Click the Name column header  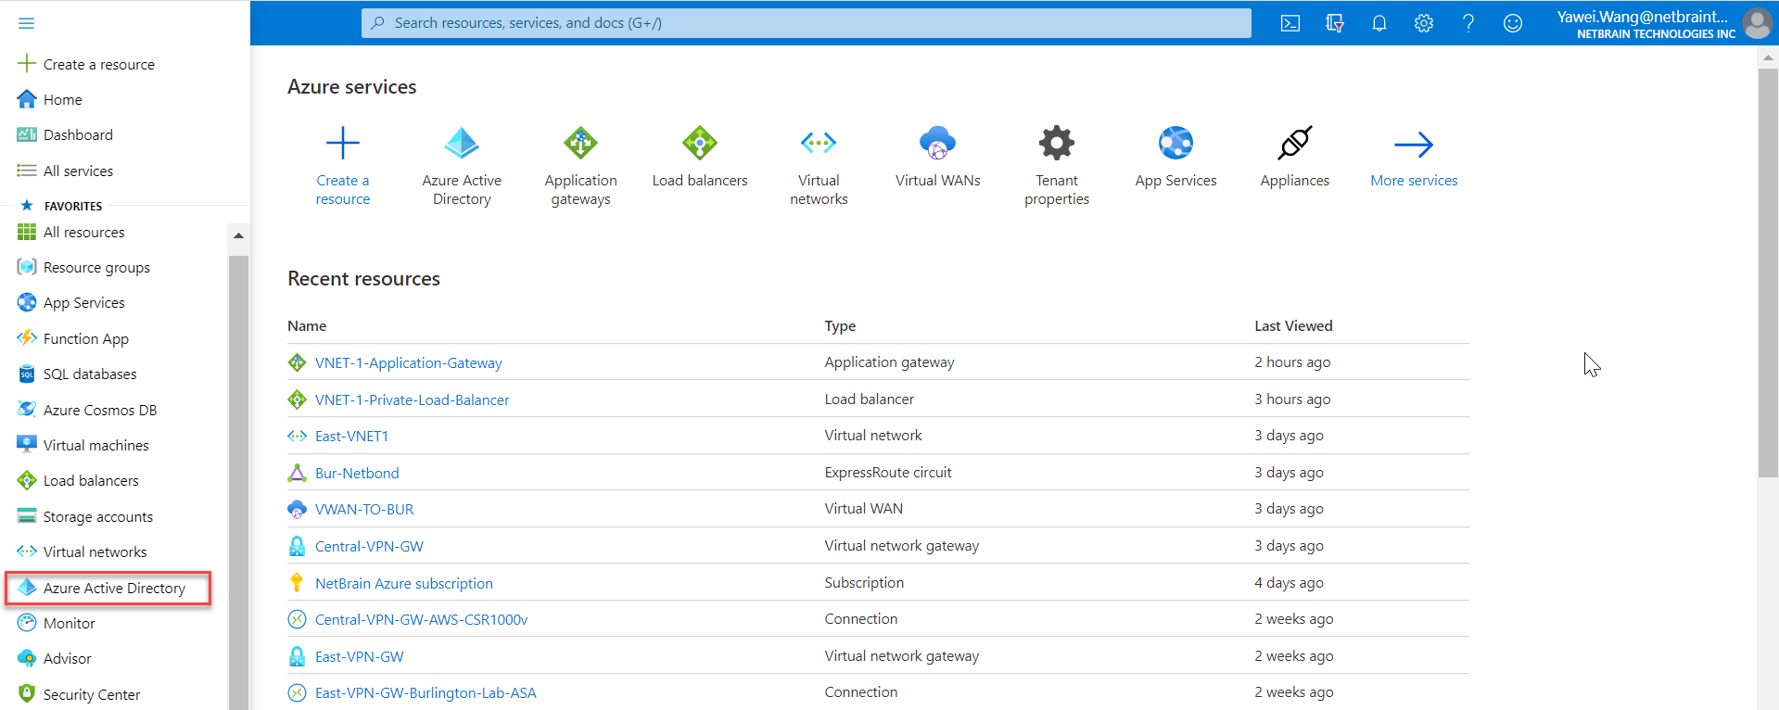pyautogui.click(x=307, y=325)
